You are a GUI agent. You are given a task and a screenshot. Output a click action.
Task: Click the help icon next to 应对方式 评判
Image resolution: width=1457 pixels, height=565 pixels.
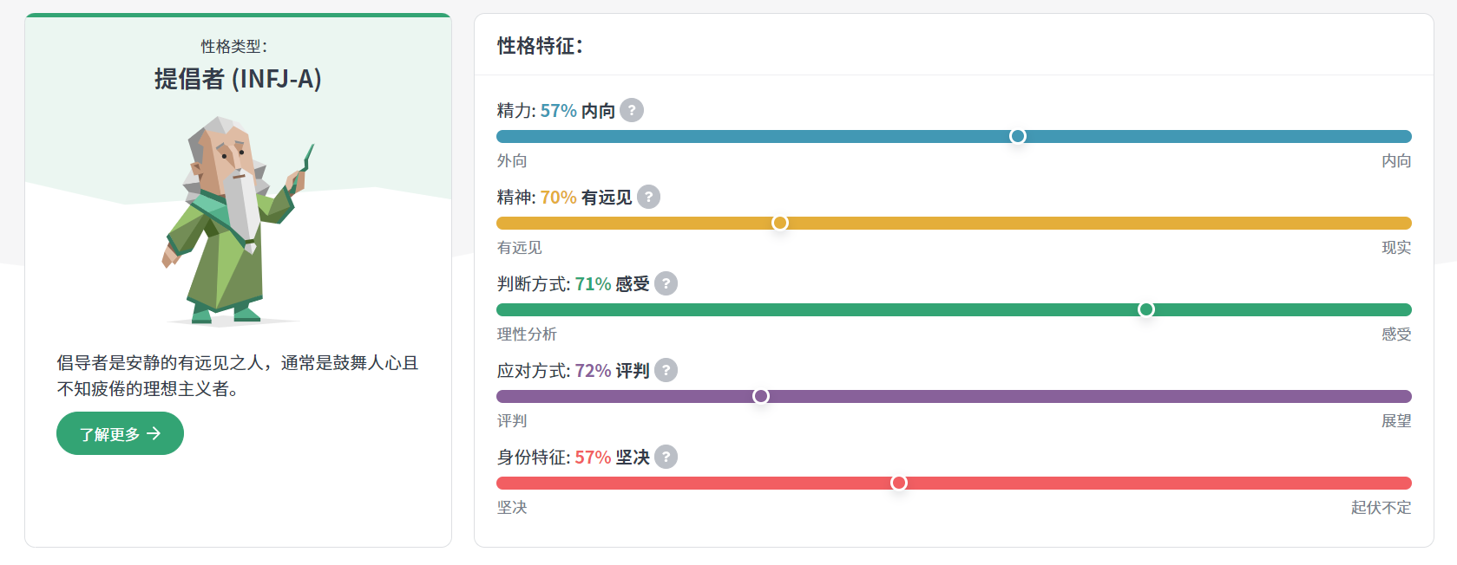point(666,371)
